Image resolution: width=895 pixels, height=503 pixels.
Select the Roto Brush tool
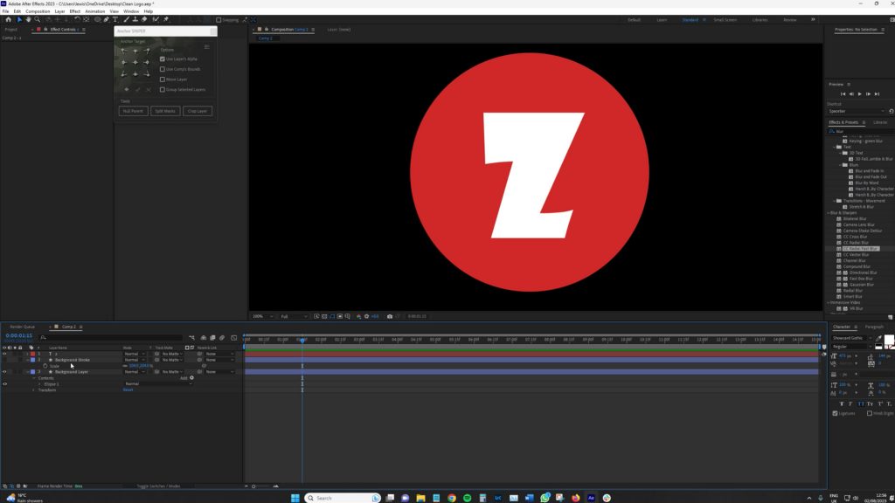pos(156,19)
